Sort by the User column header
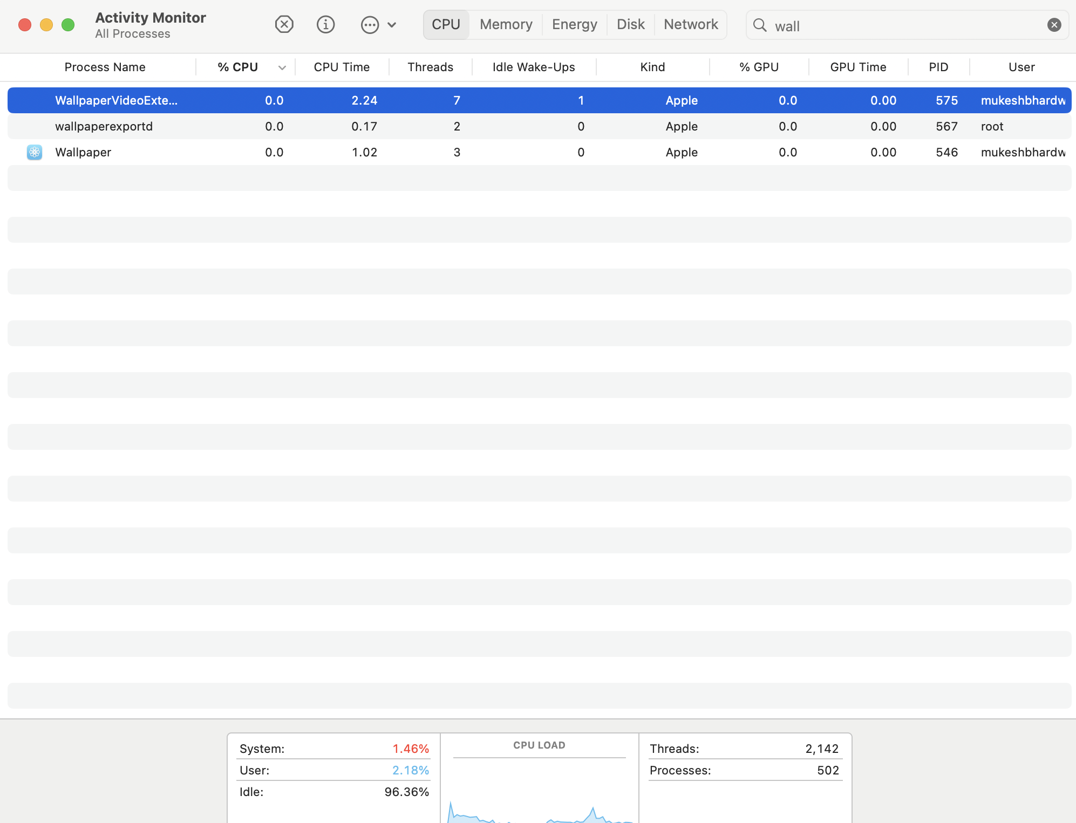Screen dimensions: 1076x823 [1021, 67]
